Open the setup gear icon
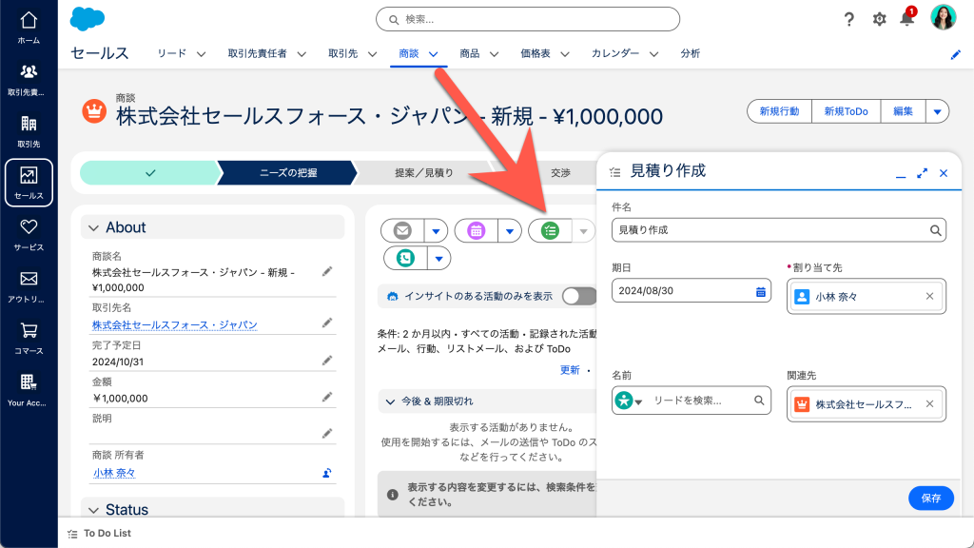The height and width of the screenshot is (548, 974). pyautogui.click(x=879, y=19)
